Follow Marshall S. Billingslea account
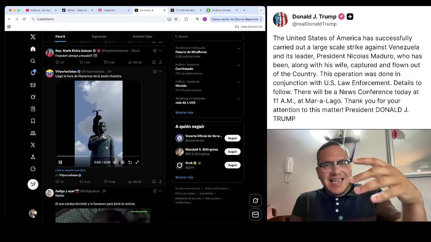Screen dimensions: 431x242 pyautogui.click(x=232, y=152)
